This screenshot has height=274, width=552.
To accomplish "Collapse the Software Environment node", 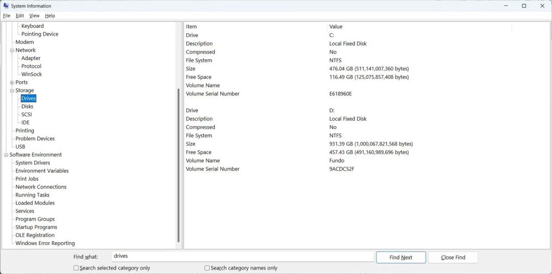I will click(x=6, y=155).
